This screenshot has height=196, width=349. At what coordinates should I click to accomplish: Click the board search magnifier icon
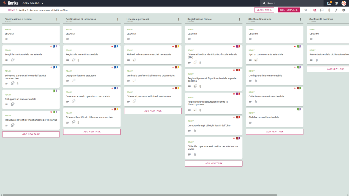[306, 10]
